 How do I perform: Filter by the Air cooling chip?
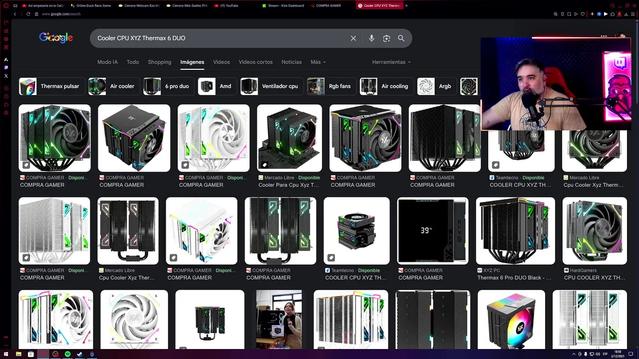click(386, 86)
